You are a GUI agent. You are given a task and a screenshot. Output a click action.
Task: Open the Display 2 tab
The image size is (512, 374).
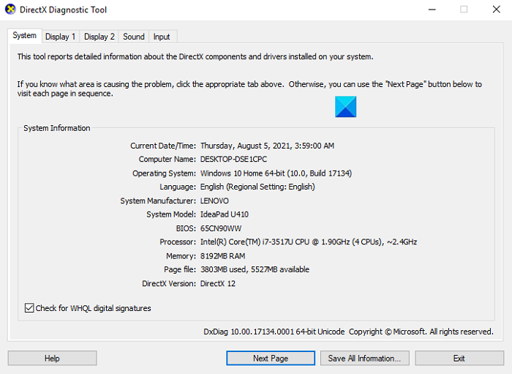(99, 37)
